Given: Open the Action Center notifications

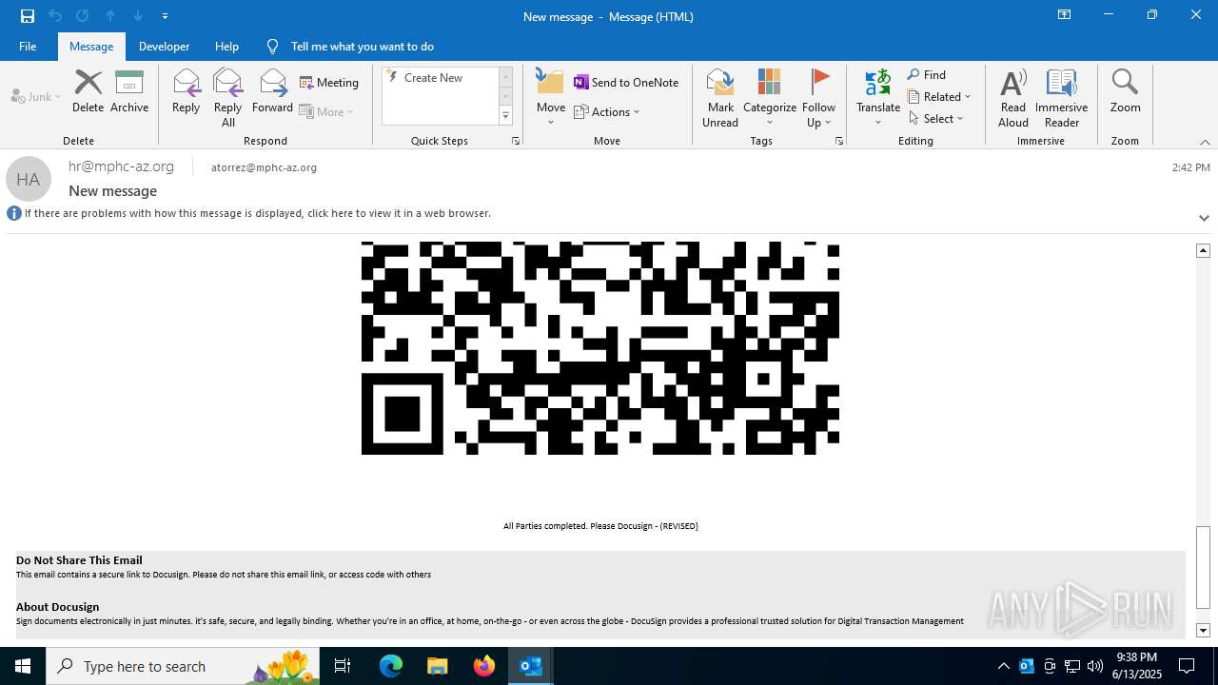Looking at the screenshot, I should 1188,666.
